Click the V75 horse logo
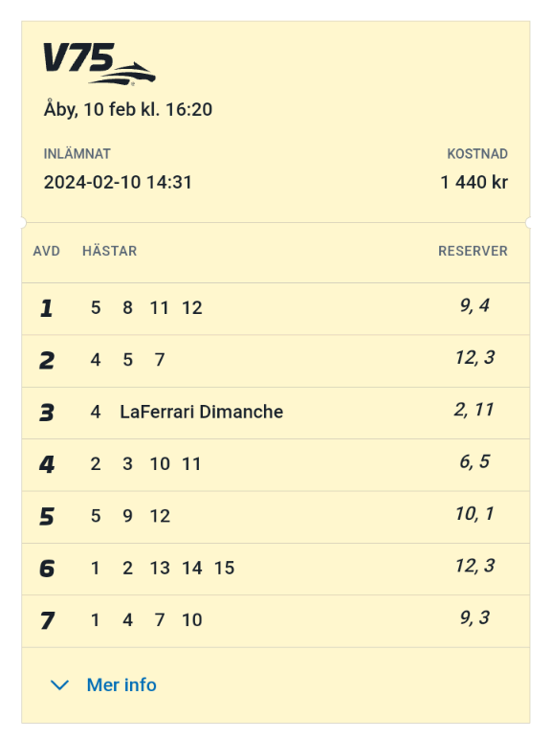 click(99, 64)
